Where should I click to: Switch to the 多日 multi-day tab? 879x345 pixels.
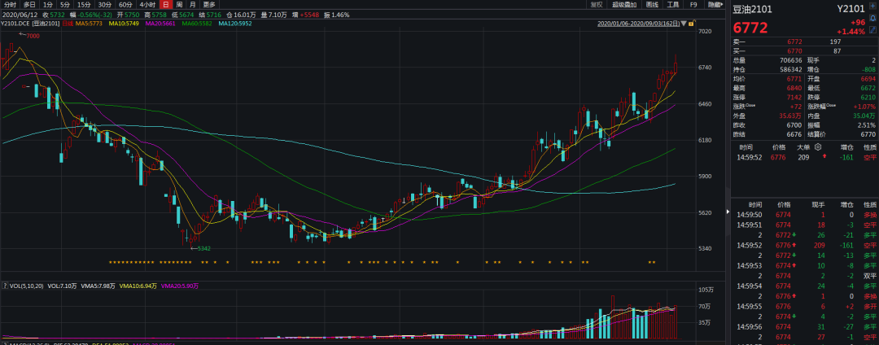(29, 5)
